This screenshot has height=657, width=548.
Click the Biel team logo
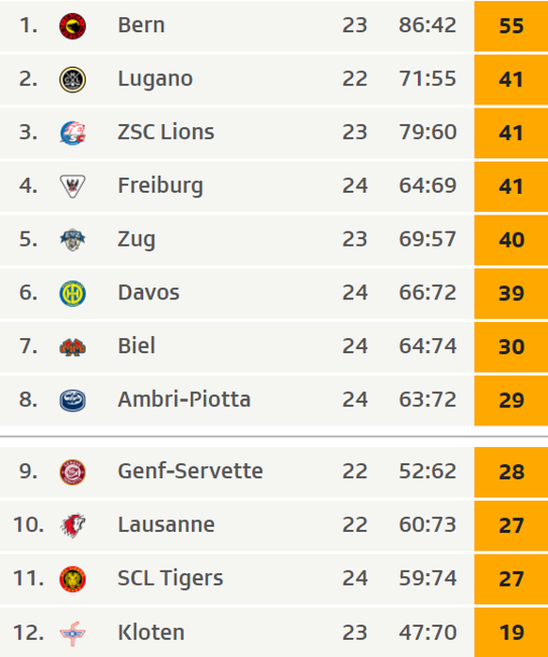73,347
